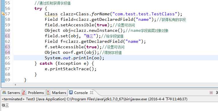
Task: Click the "张三" string on line 61
Action: pos(90,36)
